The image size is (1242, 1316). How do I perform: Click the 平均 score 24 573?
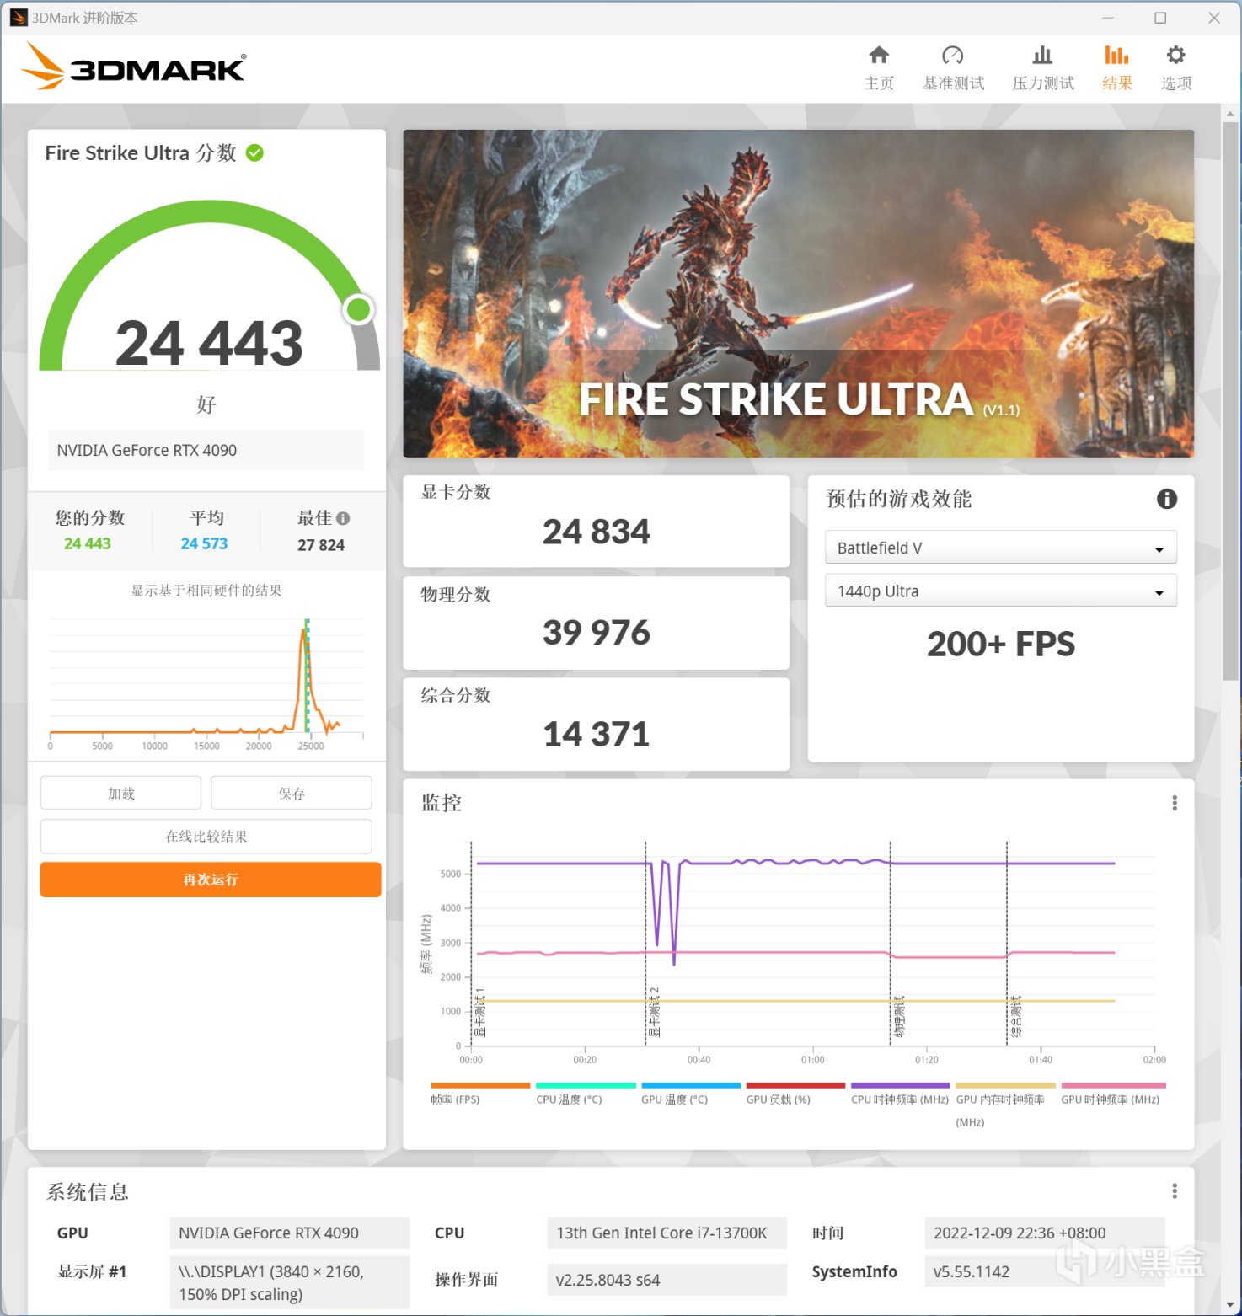204,544
